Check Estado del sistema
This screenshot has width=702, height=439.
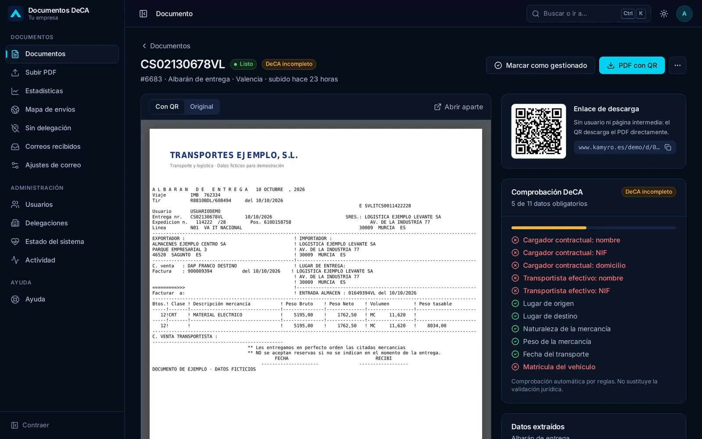pyautogui.click(x=62, y=241)
